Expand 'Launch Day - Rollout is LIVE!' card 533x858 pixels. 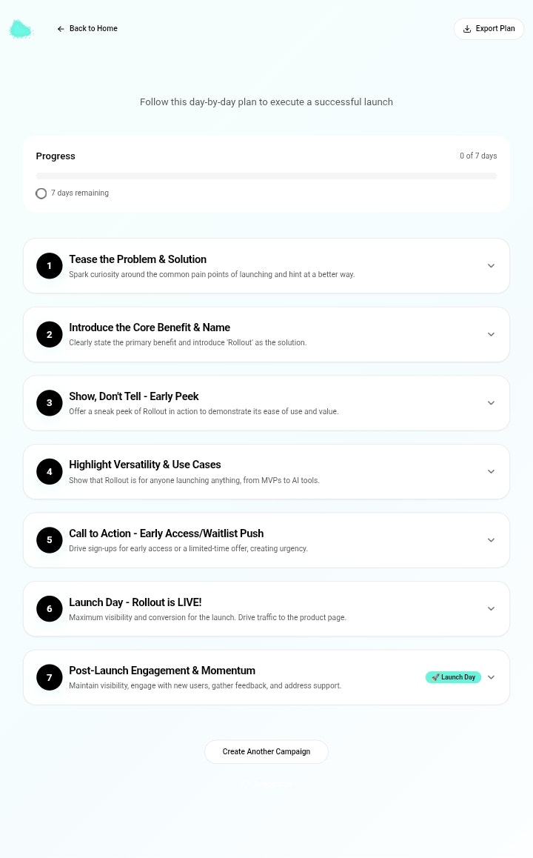(x=491, y=608)
